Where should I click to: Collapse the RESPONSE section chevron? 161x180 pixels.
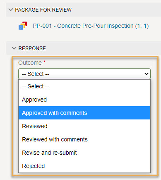tap(14, 48)
